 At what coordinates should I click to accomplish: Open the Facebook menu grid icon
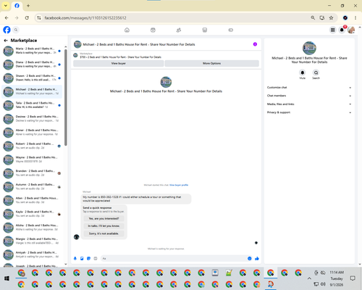332,30
